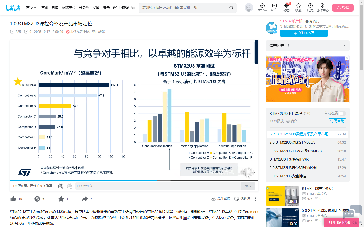Image resolution: width=364 pixels, height=227 pixels.
Task: Click the search magnifier icon
Action: (231, 8)
